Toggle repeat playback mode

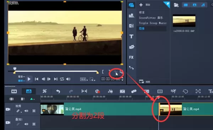pyautogui.click(x=62, y=79)
